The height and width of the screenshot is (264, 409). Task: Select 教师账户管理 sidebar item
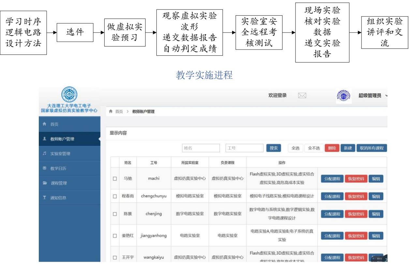pyautogui.click(x=62, y=139)
